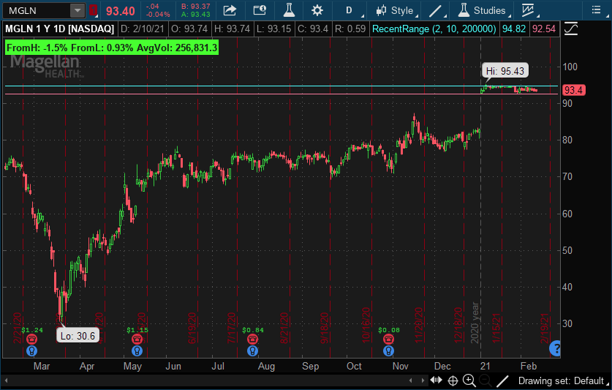Screen dimensions: 612x390
Task: Click the red symbol link clipboard icon
Action: [93, 10]
